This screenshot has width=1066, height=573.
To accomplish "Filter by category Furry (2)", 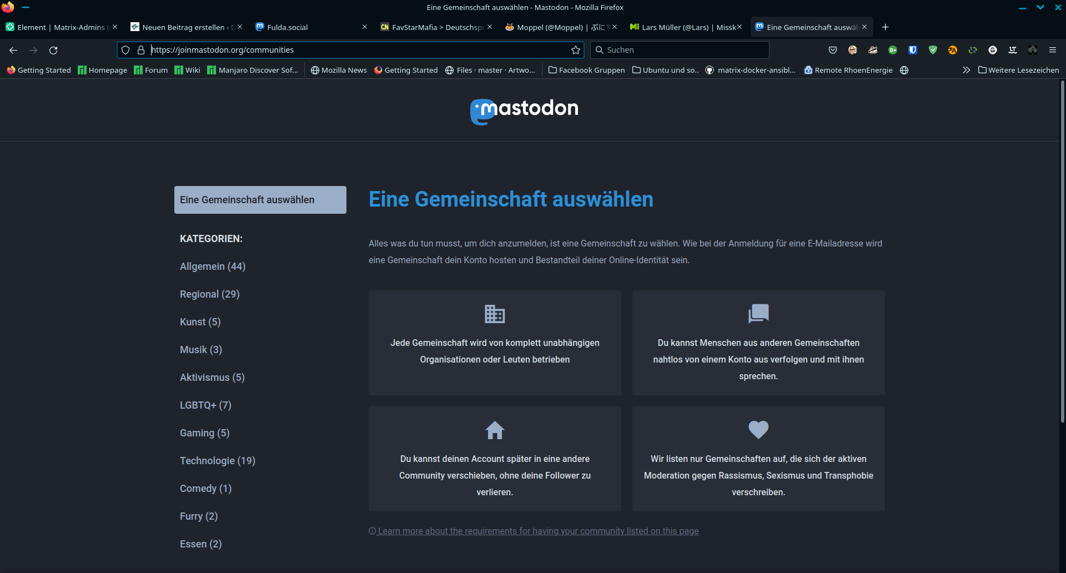I will coord(199,516).
